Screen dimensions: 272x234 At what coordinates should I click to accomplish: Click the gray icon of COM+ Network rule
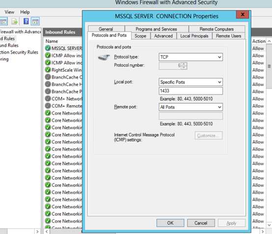point(48,98)
